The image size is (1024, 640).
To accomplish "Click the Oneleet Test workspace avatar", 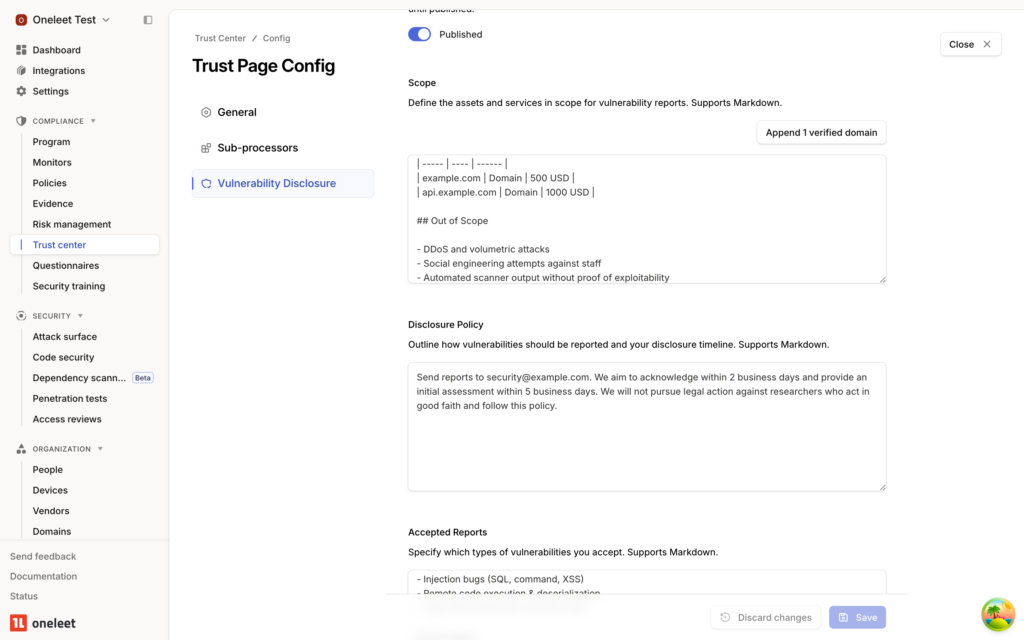I will [21, 20].
